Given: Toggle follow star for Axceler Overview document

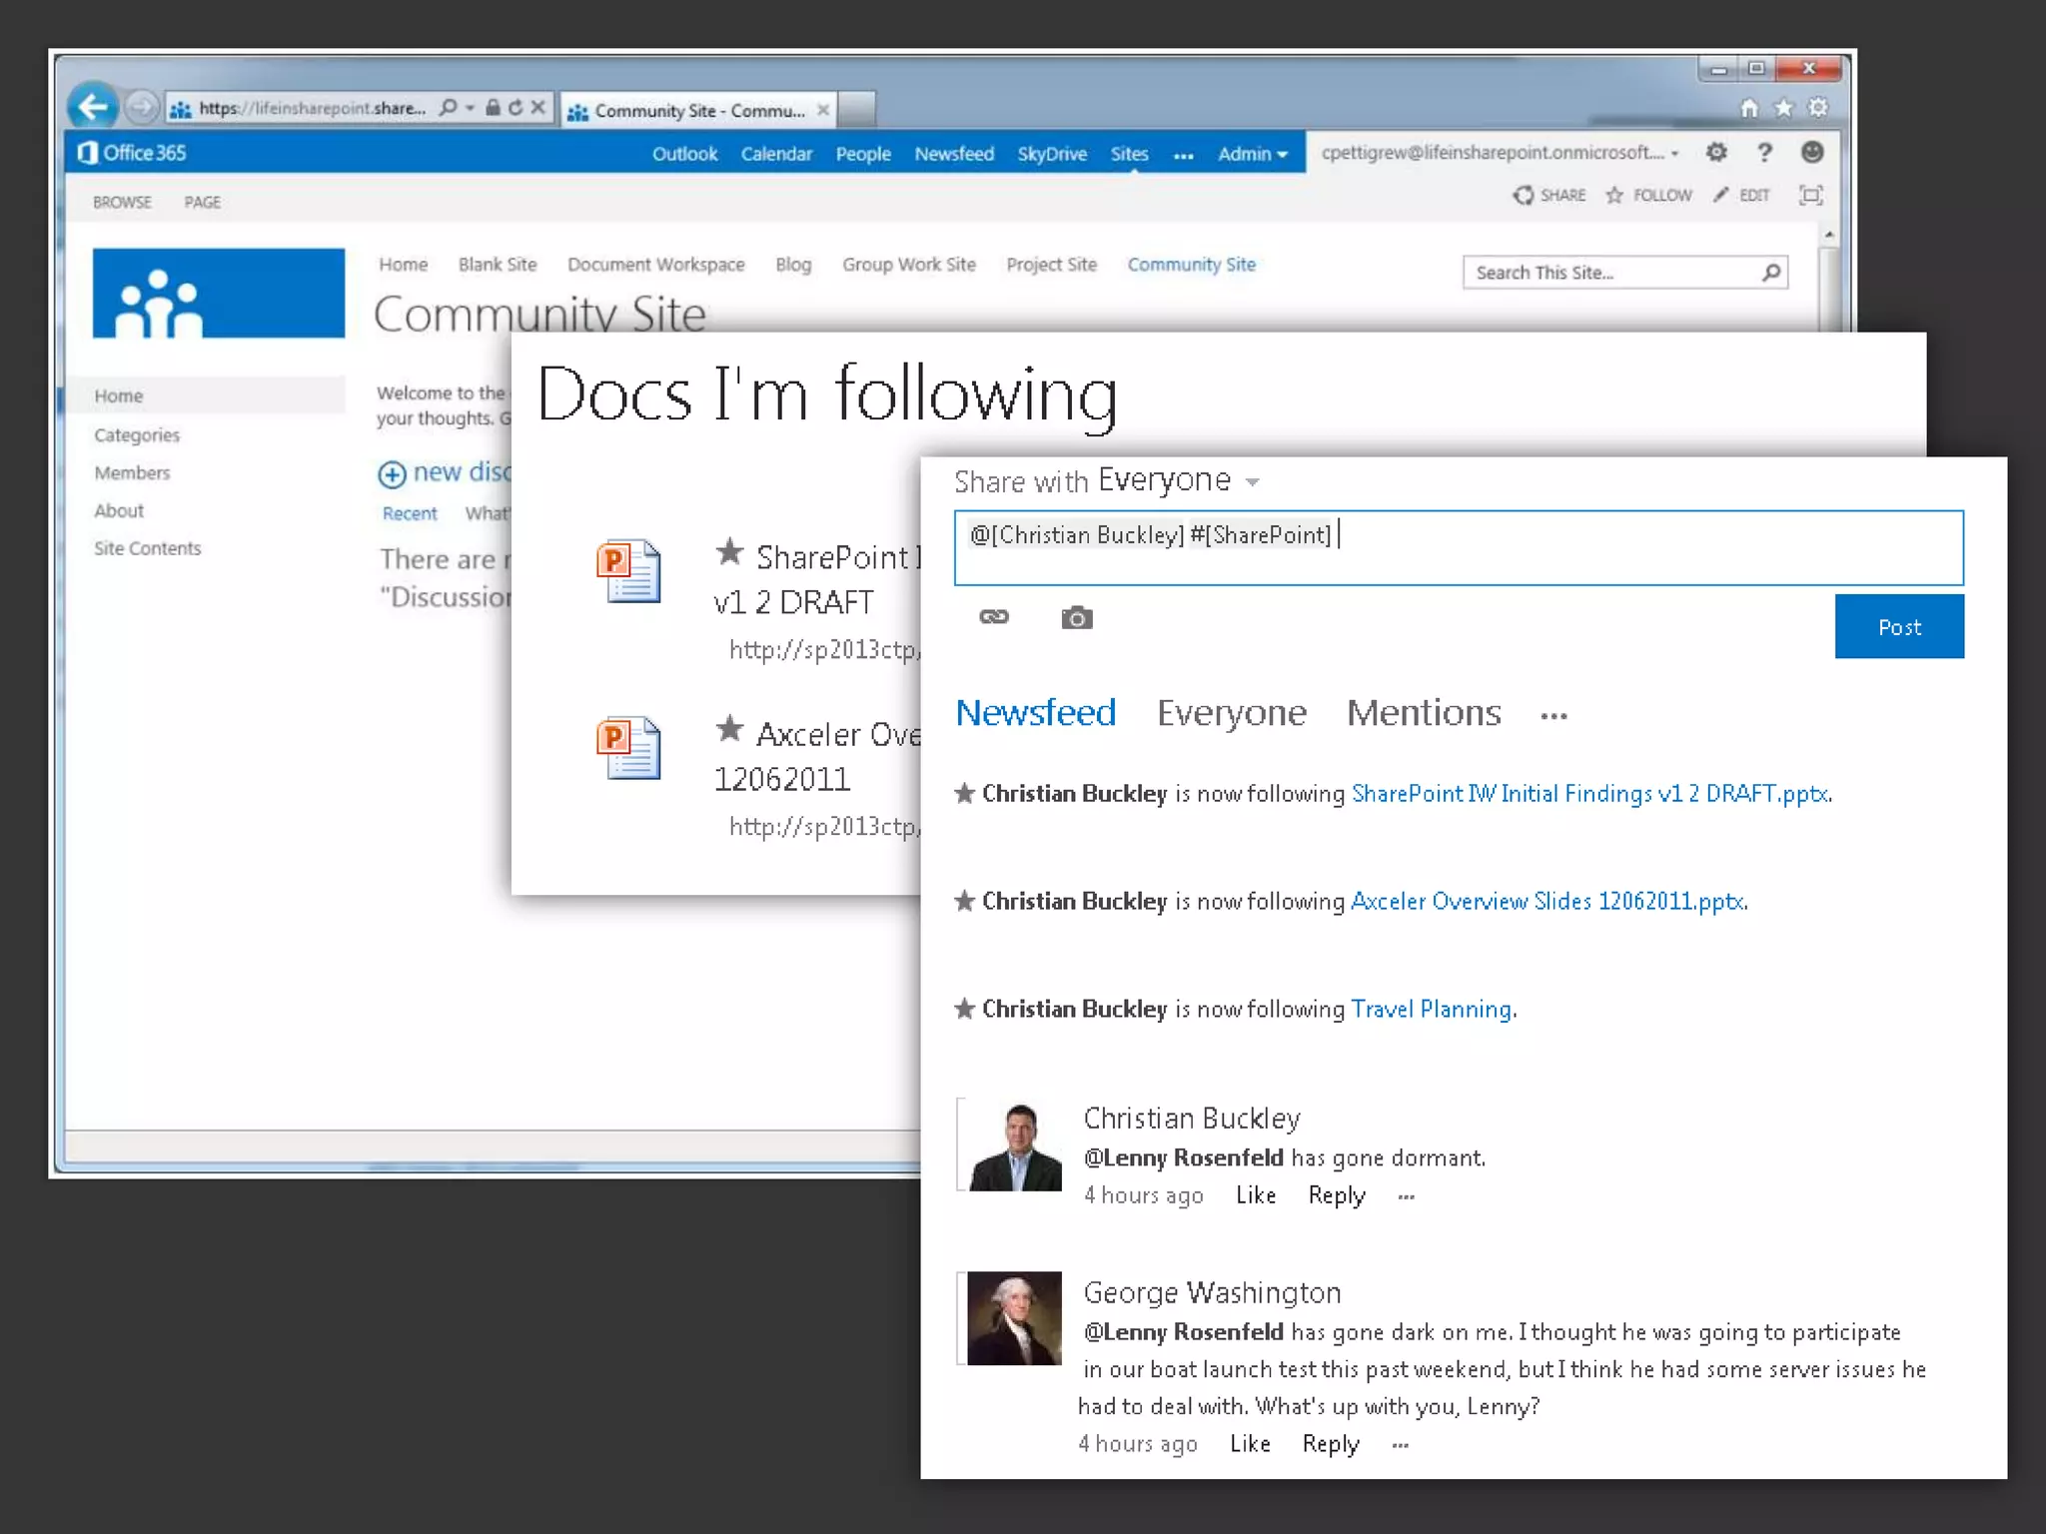Looking at the screenshot, I should [x=729, y=729].
